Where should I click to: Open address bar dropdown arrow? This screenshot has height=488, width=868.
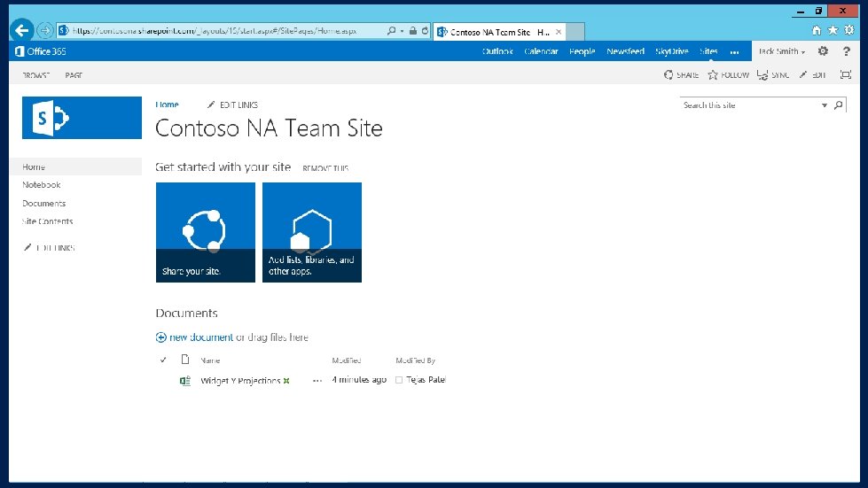[402, 31]
